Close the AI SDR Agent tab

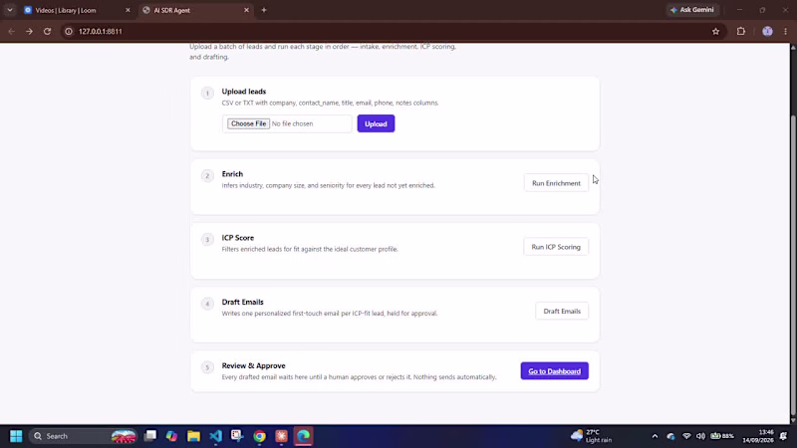pyautogui.click(x=246, y=10)
